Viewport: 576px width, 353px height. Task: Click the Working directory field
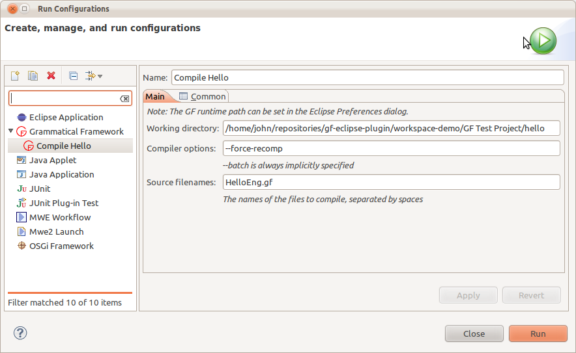(391, 128)
